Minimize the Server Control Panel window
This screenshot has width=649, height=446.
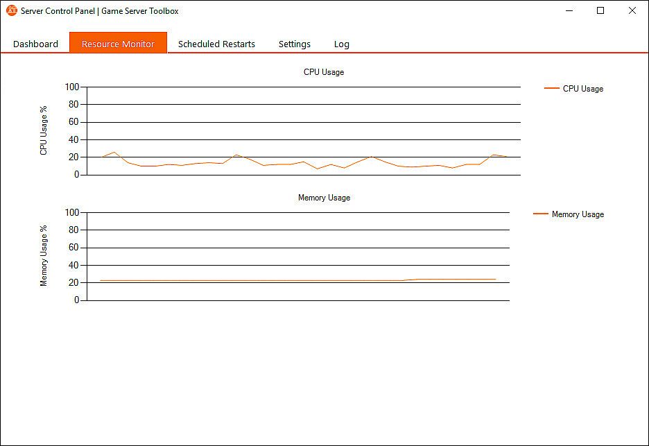click(x=569, y=11)
